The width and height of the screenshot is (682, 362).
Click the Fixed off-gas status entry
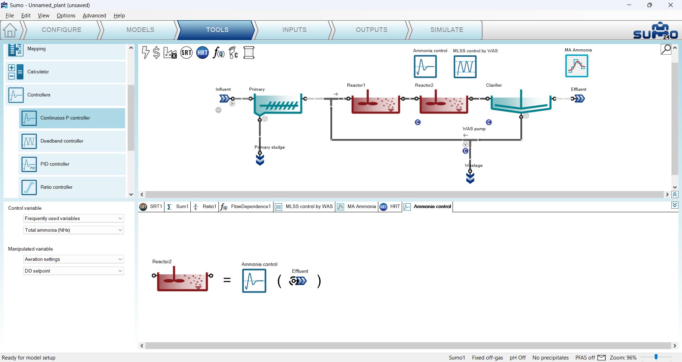[487, 357]
